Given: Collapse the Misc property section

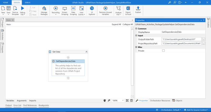Looking at the screenshot, I should tap(136, 47).
